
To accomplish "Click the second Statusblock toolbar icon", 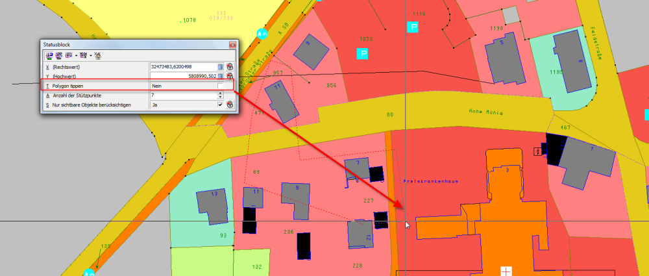I will [x=58, y=55].
